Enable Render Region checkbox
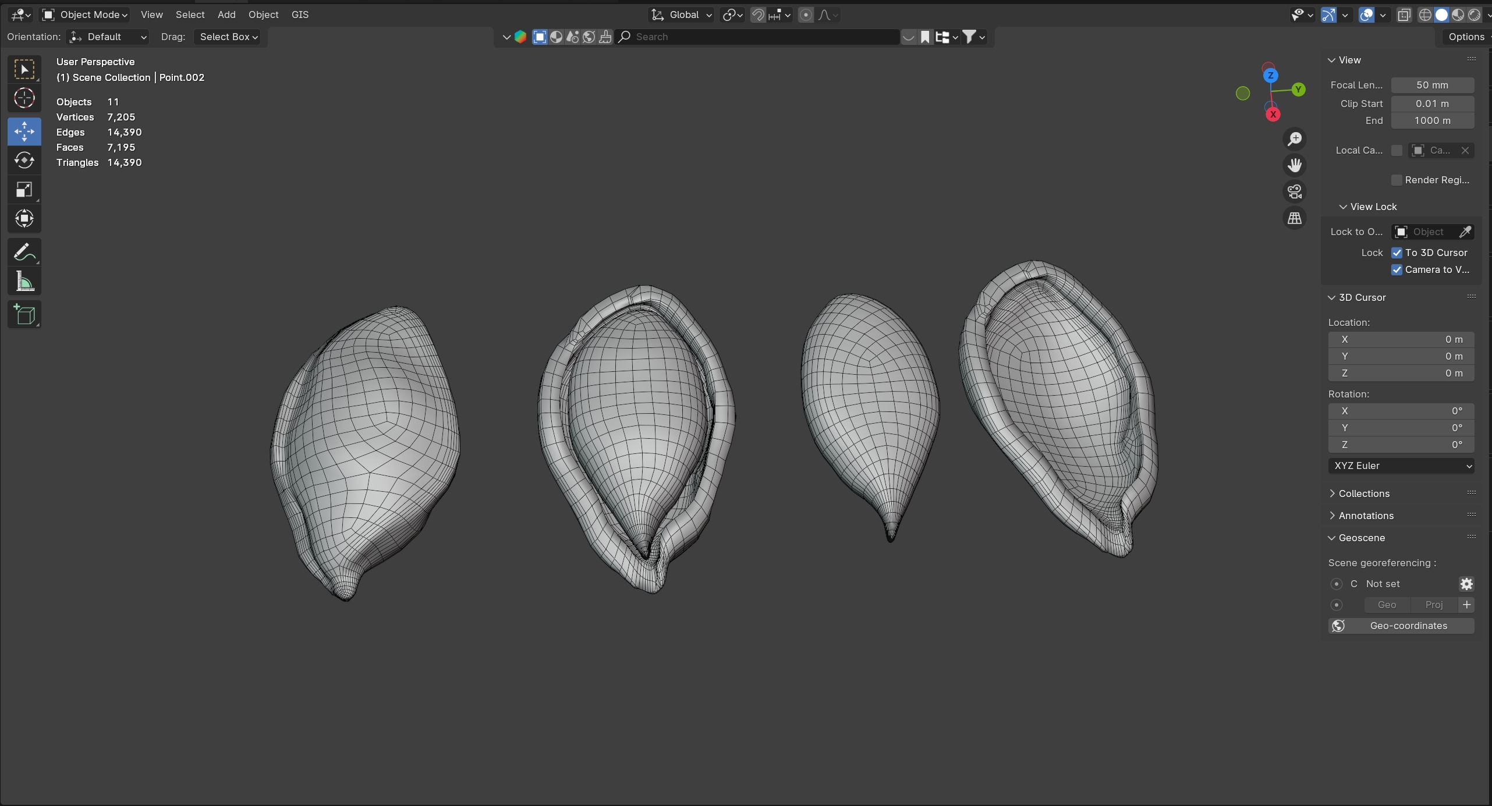1492x806 pixels. pos(1397,180)
